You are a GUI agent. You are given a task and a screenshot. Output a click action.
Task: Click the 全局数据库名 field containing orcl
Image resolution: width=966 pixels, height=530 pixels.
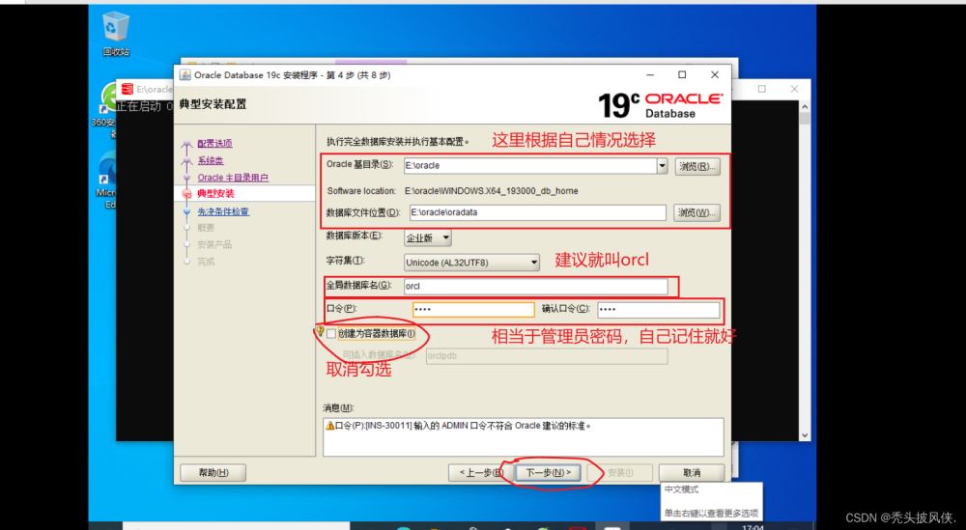535,286
